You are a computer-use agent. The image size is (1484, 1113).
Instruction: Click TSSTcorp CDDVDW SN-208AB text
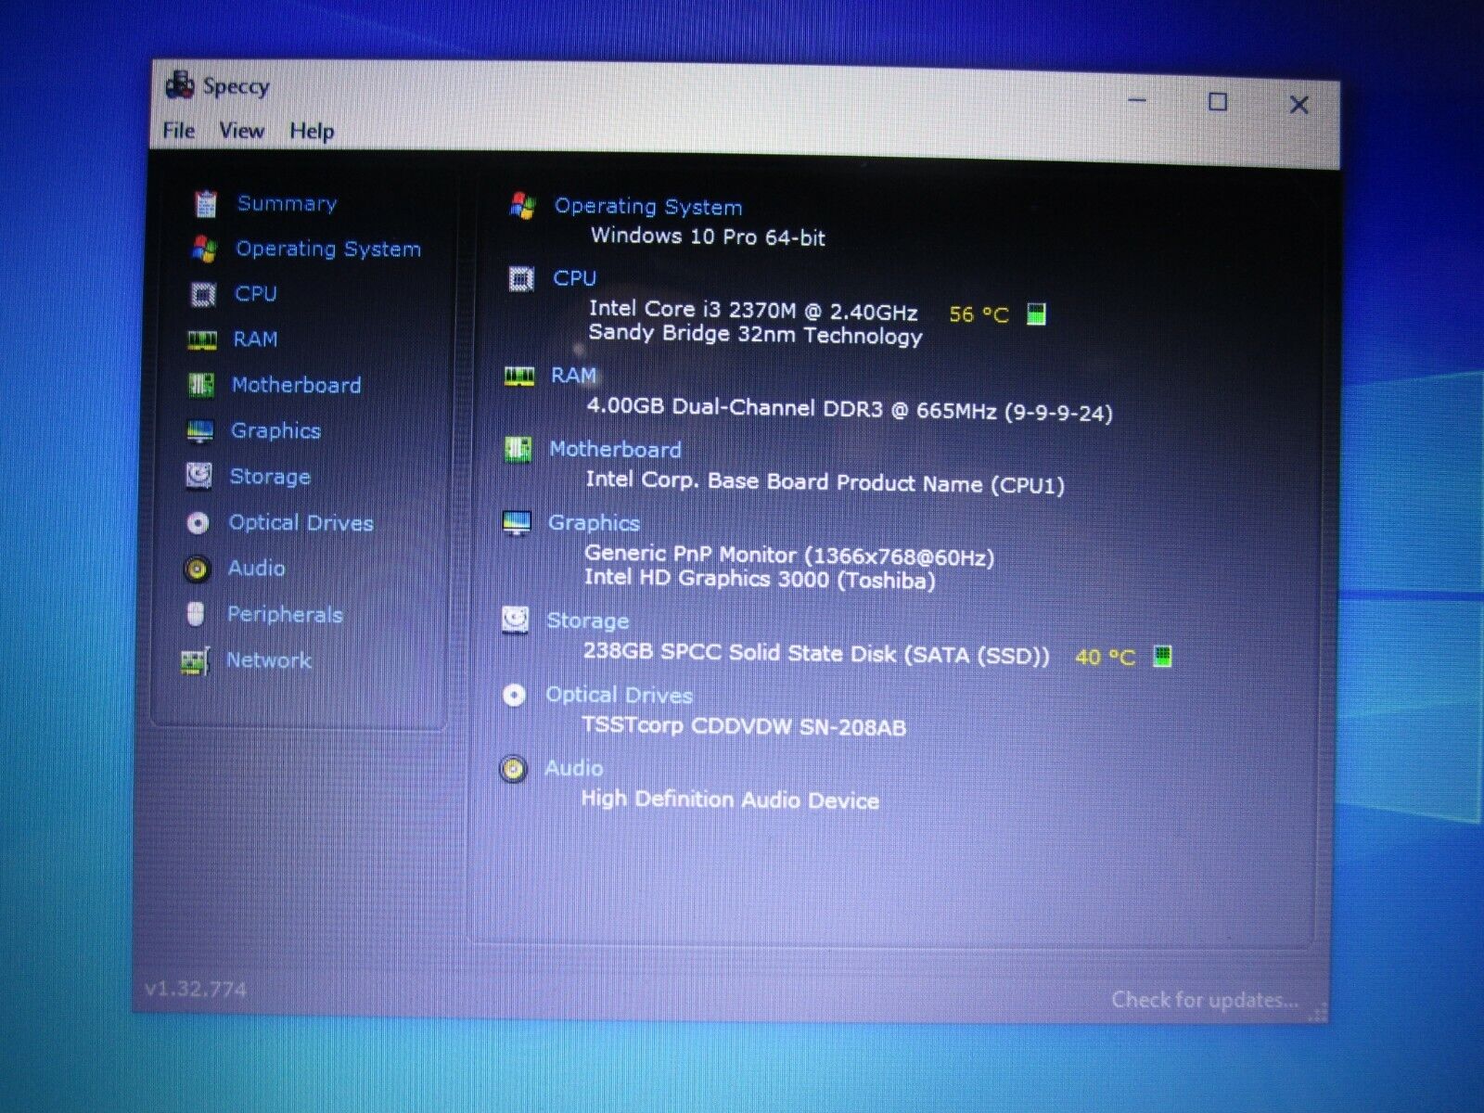click(744, 726)
